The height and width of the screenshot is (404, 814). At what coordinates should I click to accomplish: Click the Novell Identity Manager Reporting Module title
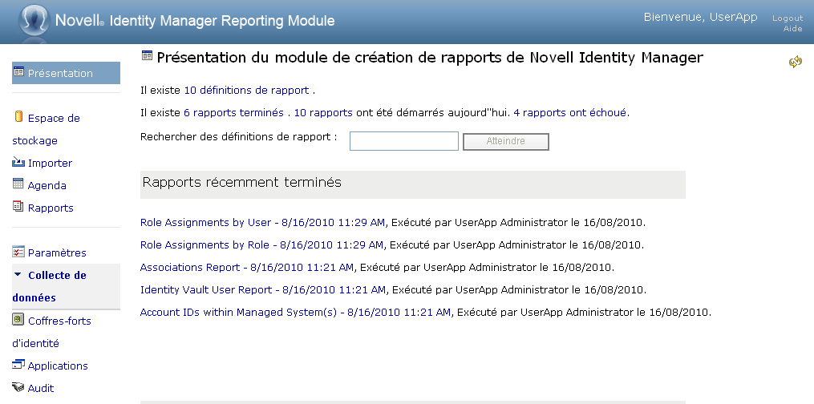195,21
